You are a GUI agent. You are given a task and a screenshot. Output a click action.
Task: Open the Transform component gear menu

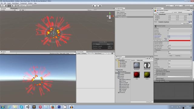click(191, 14)
